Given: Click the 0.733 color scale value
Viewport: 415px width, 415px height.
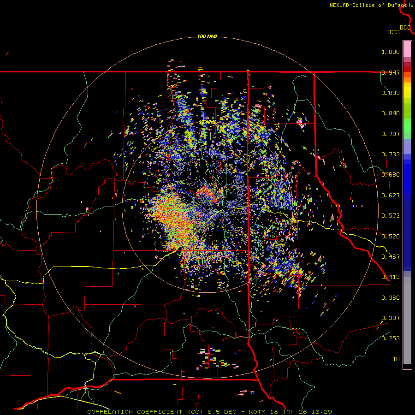Looking at the screenshot, I should 391,154.
